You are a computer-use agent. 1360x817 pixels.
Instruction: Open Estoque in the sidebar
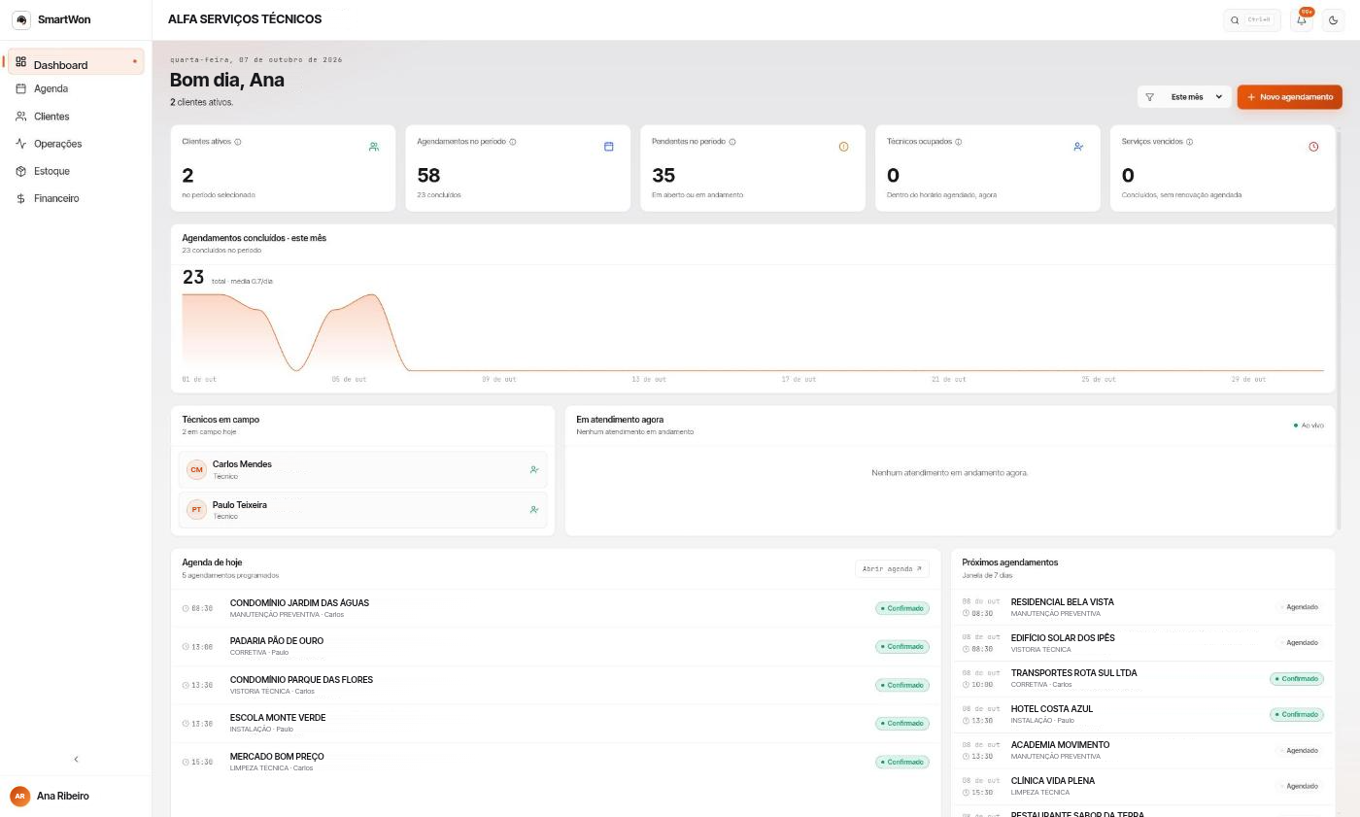pyautogui.click(x=76, y=171)
